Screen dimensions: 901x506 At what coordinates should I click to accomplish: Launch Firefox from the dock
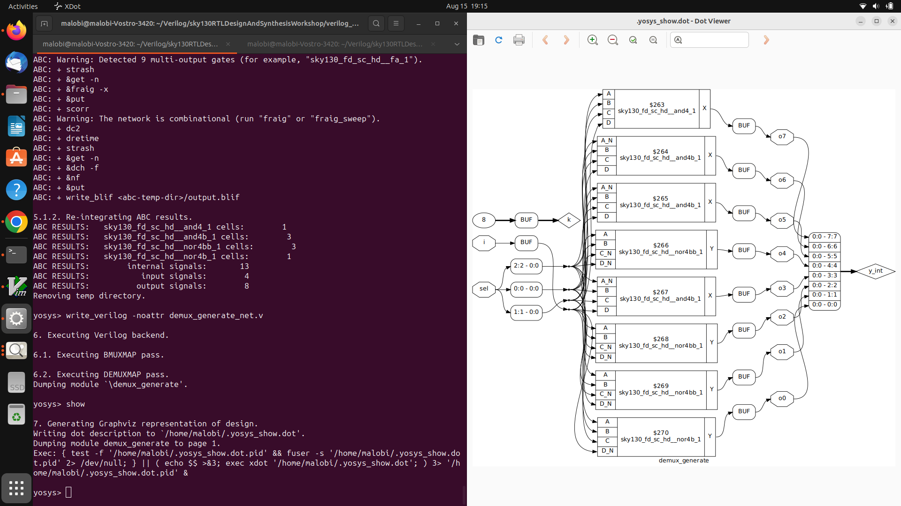(x=16, y=30)
